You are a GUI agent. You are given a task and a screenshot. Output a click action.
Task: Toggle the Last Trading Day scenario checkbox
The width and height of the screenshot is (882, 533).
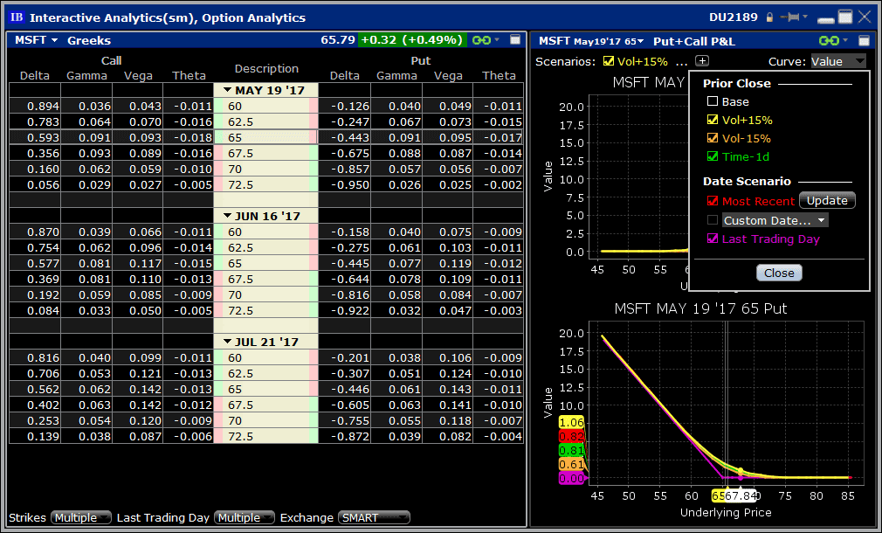click(x=713, y=238)
